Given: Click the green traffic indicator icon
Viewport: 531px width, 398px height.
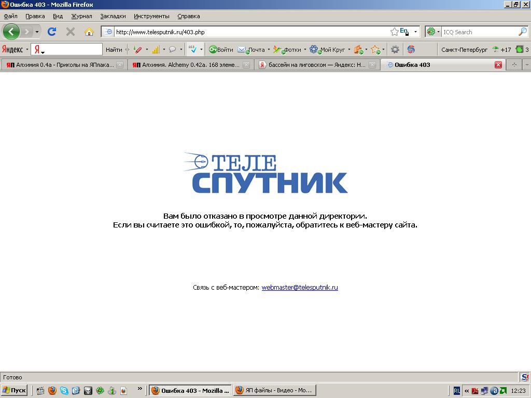Looking at the screenshot, I should tap(520, 49).
